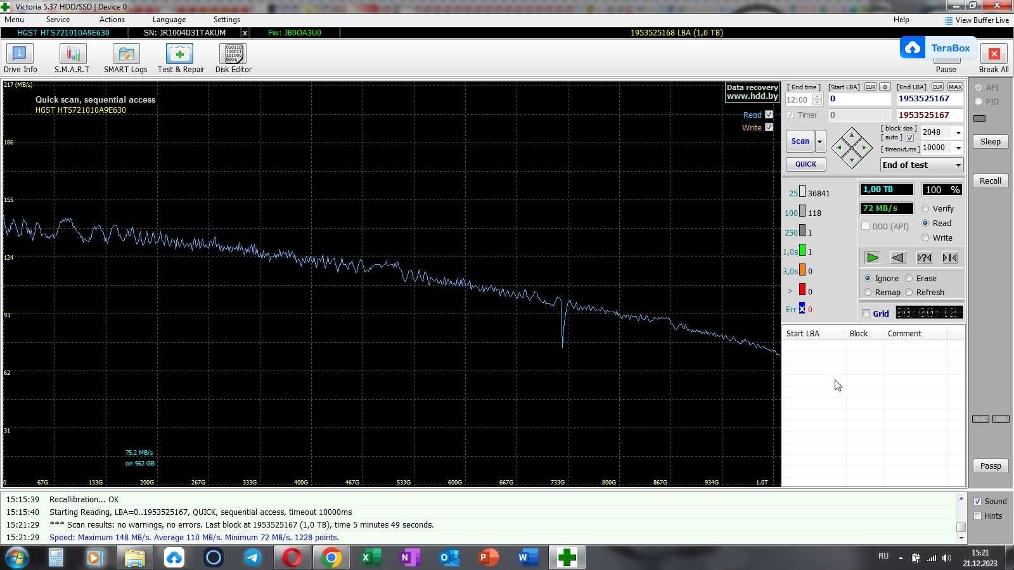This screenshot has height=570, width=1014.
Task: Open Opera browser from the taskbar
Action: click(292, 557)
